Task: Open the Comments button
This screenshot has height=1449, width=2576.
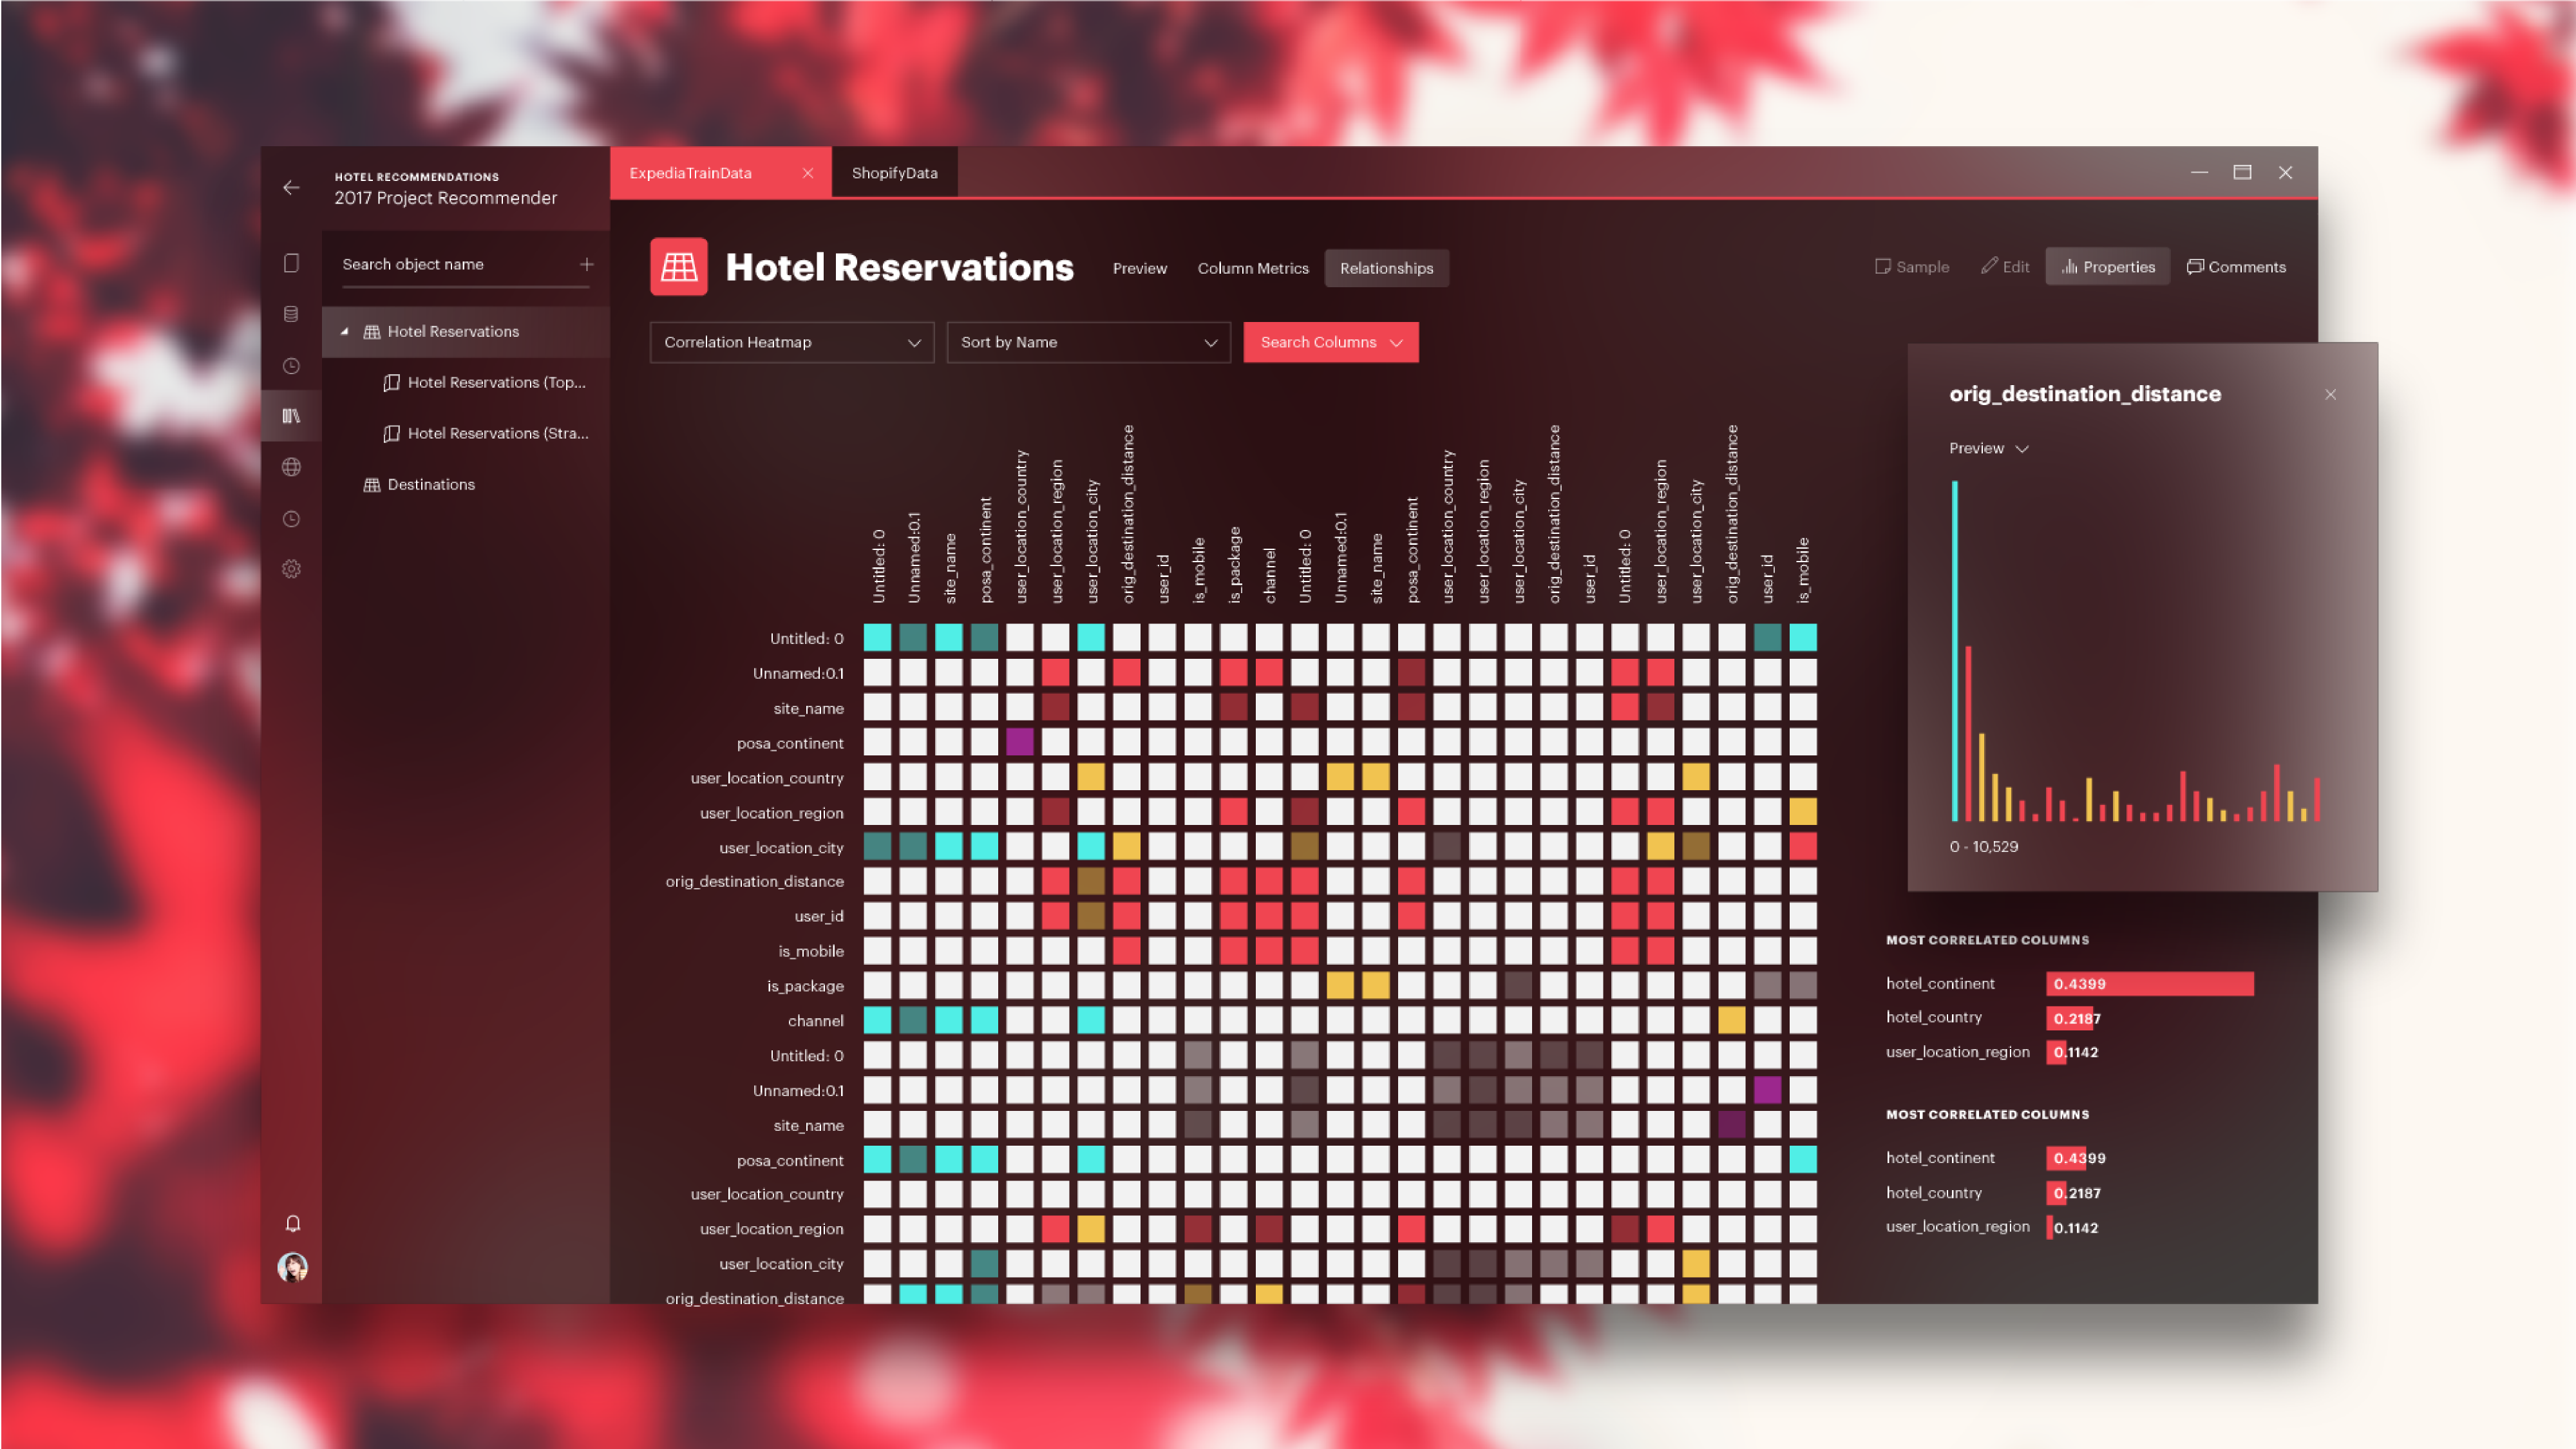Action: point(2236,267)
